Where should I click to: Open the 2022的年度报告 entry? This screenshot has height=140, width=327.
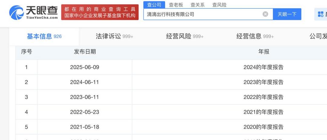[x=263, y=97]
